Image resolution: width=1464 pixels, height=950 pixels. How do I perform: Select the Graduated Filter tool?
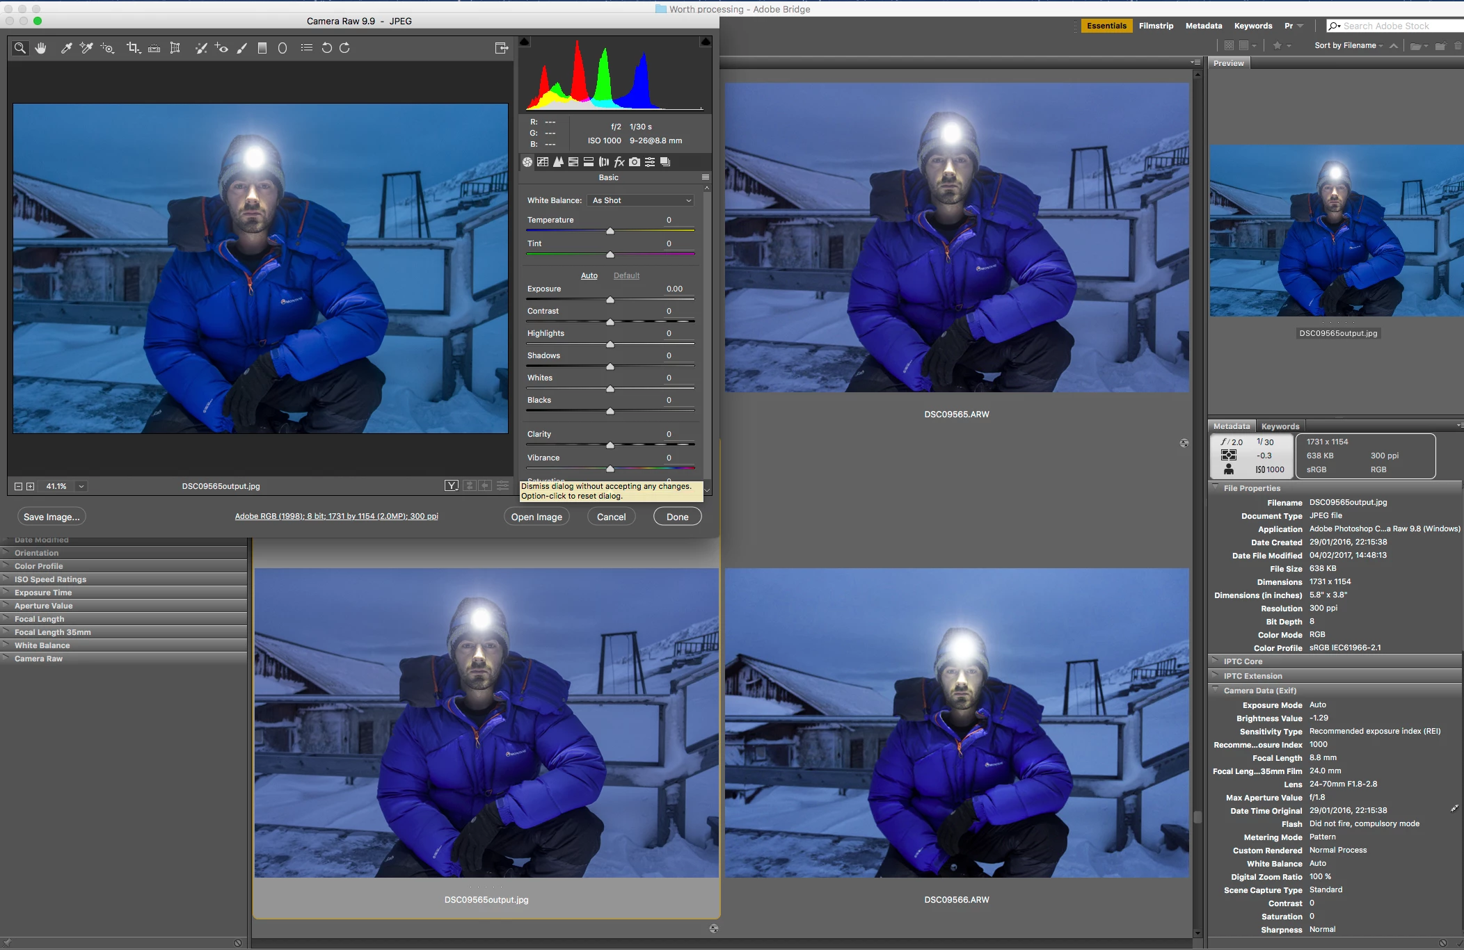click(x=262, y=48)
